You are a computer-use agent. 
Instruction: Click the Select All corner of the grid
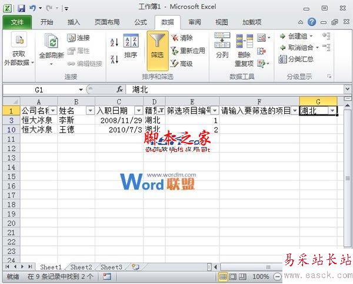[x=11, y=101]
